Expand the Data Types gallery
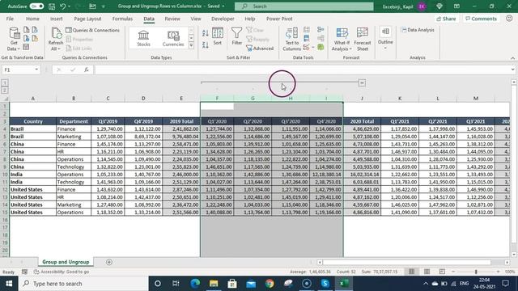 coord(191,45)
